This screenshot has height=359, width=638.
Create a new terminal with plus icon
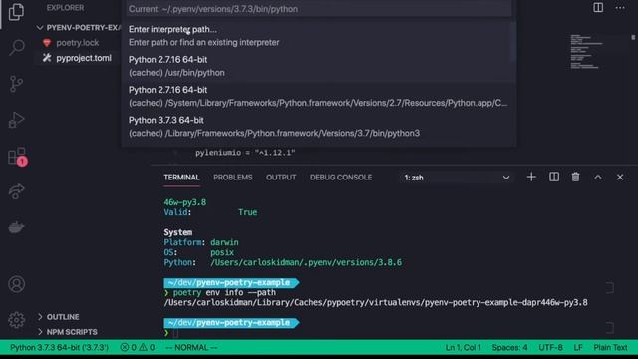coord(531,178)
